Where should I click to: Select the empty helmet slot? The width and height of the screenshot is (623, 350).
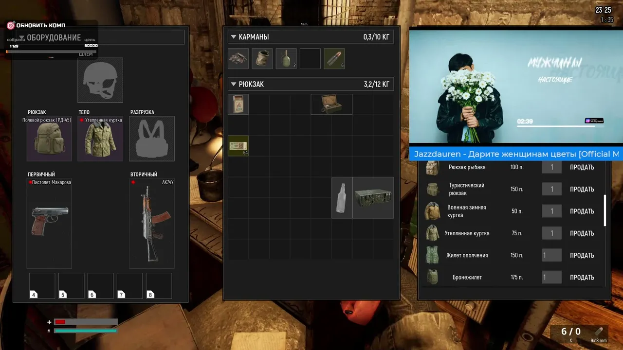100,80
